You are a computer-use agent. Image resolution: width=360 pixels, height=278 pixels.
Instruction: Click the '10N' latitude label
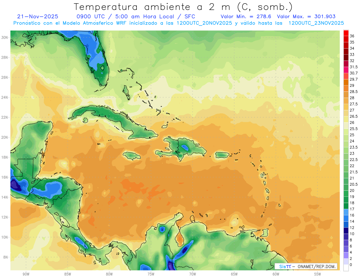[x=5, y=237]
